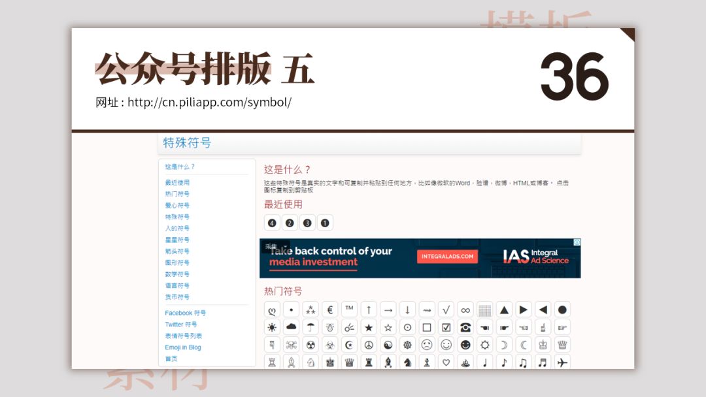Select the infinity ∞ symbol
Viewport: 706px width, 397px height.
point(465,310)
